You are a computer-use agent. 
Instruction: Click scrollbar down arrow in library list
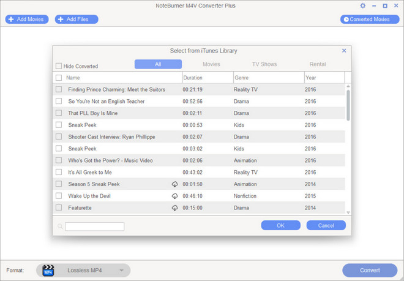(x=348, y=212)
